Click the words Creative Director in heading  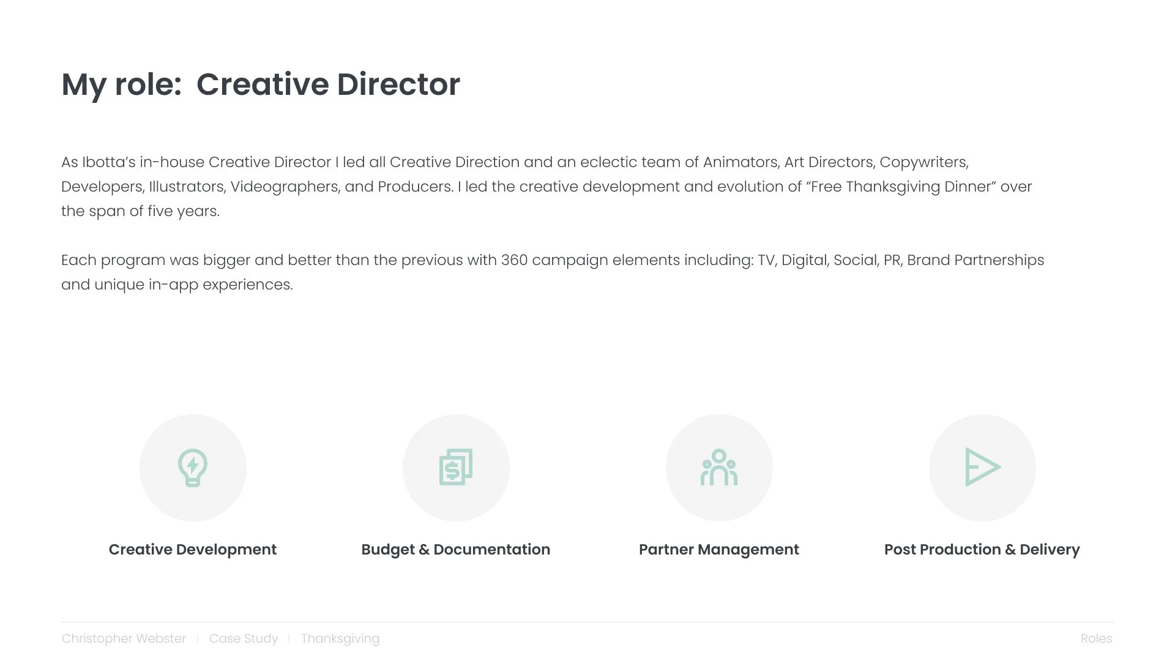(328, 84)
